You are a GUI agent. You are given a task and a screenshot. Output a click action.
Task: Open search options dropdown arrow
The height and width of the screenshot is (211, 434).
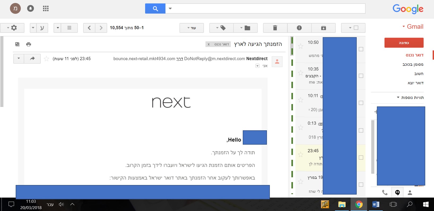coord(170,8)
